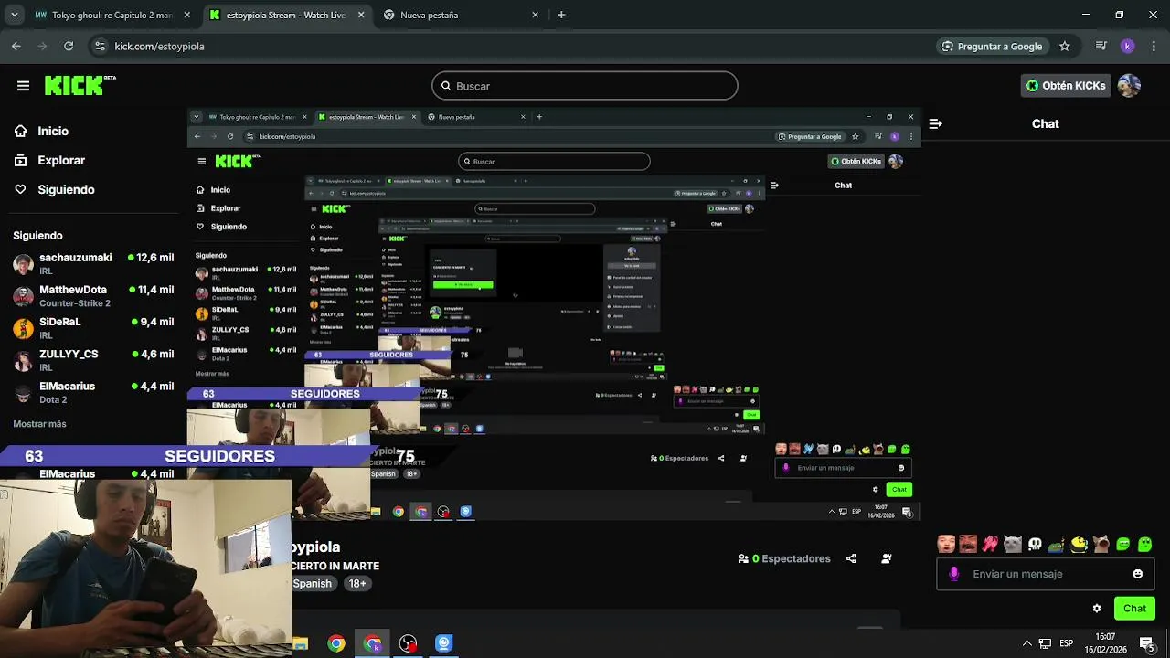Insert the yellow duck emote
Image resolution: width=1170 pixels, height=658 pixels.
click(1079, 544)
